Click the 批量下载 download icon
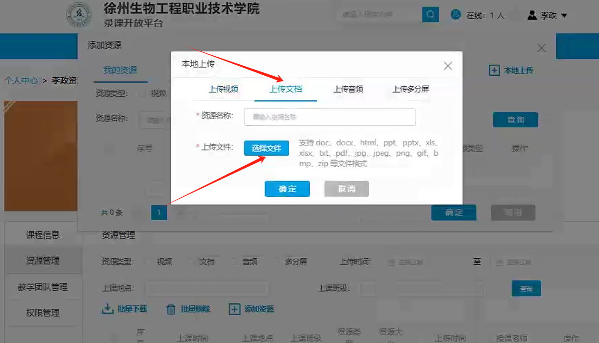 pyautogui.click(x=107, y=309)
